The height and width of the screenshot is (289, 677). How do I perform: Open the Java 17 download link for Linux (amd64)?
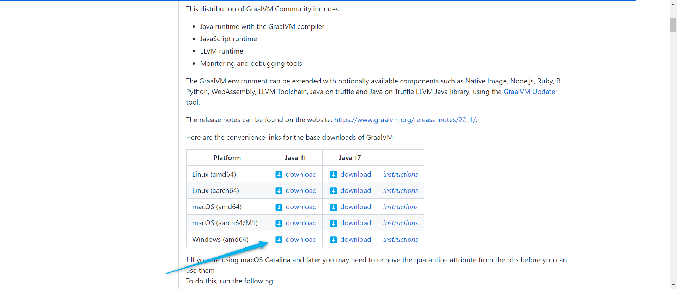[355, 174]
